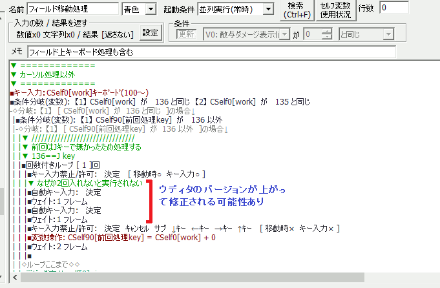Click the horizontal scrollbar thumb
Image resolution: width=440 pixels, height=288 pixels.
click(x=193, y=277)
